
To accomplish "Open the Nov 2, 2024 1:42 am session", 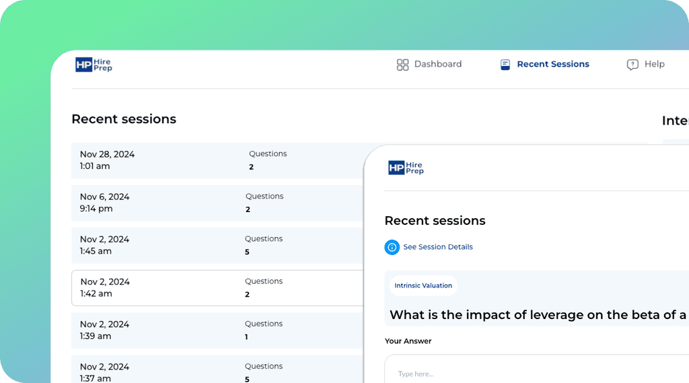I will tap(217, 288).
